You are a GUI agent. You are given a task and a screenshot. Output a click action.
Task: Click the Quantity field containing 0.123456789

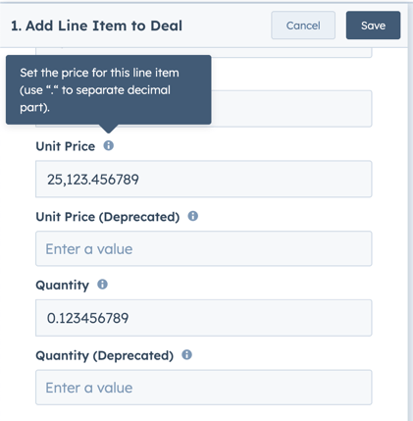click(204, 318)
